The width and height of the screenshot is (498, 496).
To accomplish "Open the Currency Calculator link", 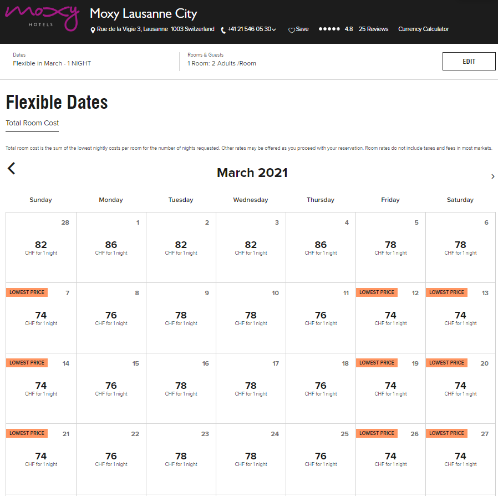I will [x=423, y=29].
